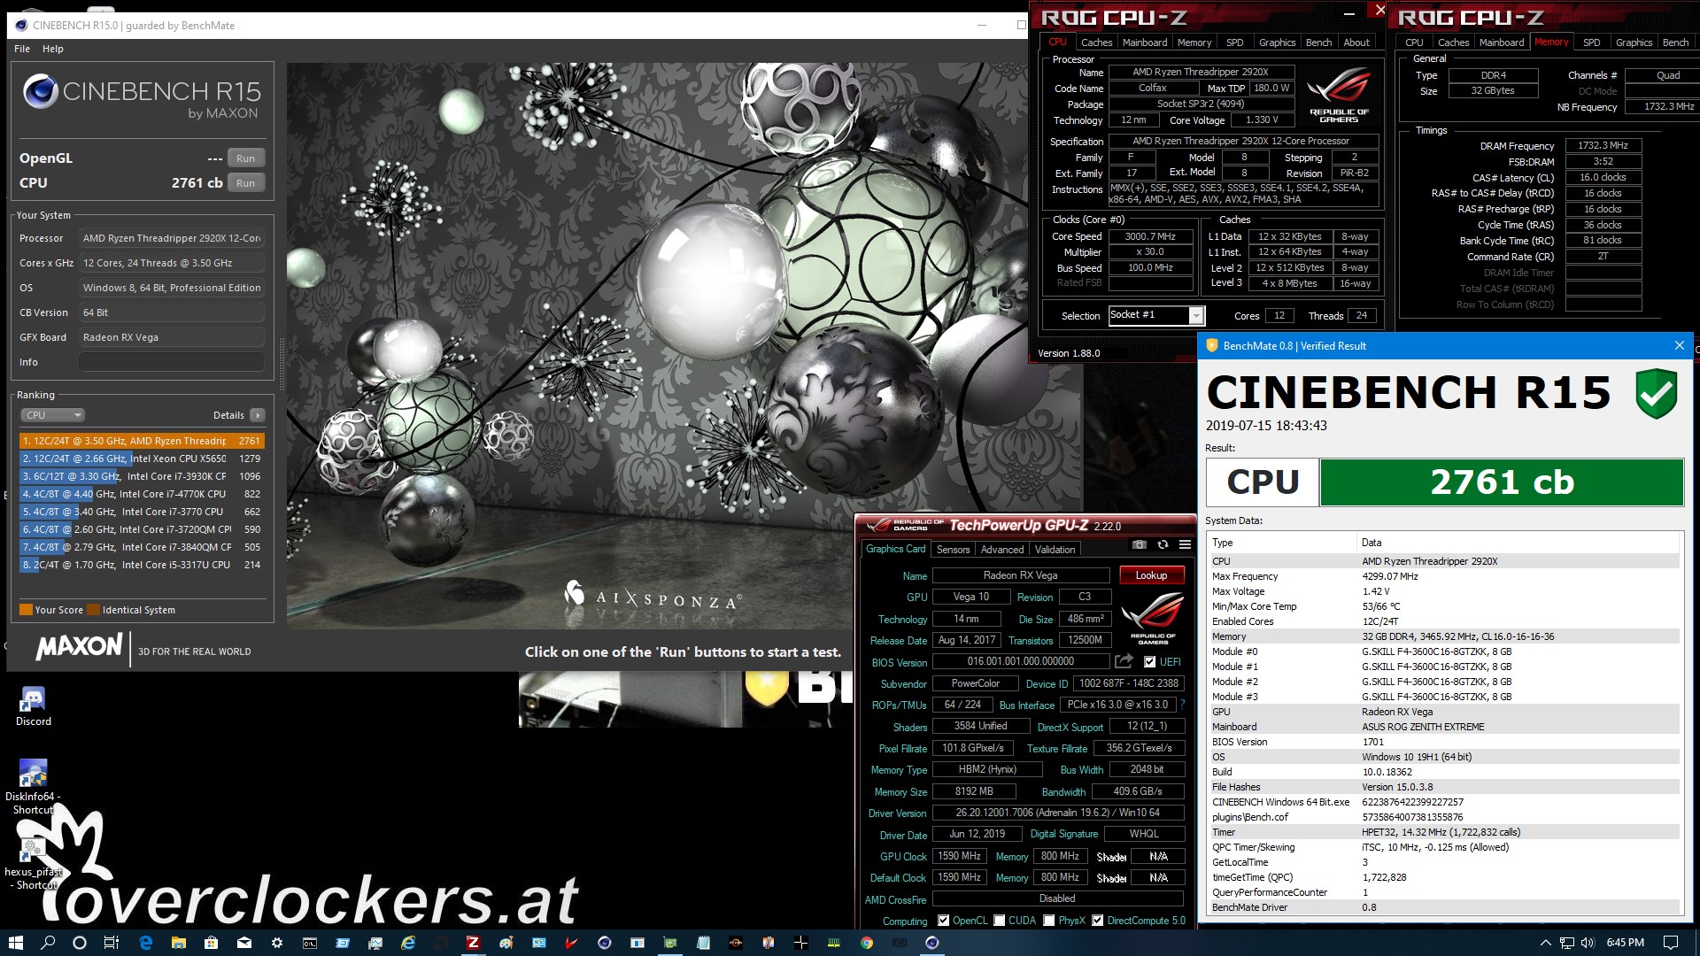The height and width of the screenshot is (956, 1700).
Task: Launch Microsoft Edge from the taskbar
Action: pos(146,943)
